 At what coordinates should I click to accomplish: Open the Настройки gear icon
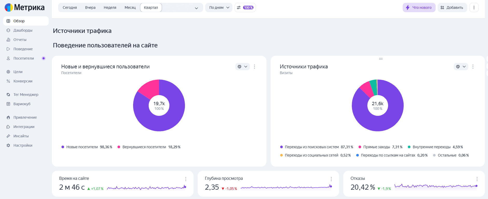click(8, 145)
